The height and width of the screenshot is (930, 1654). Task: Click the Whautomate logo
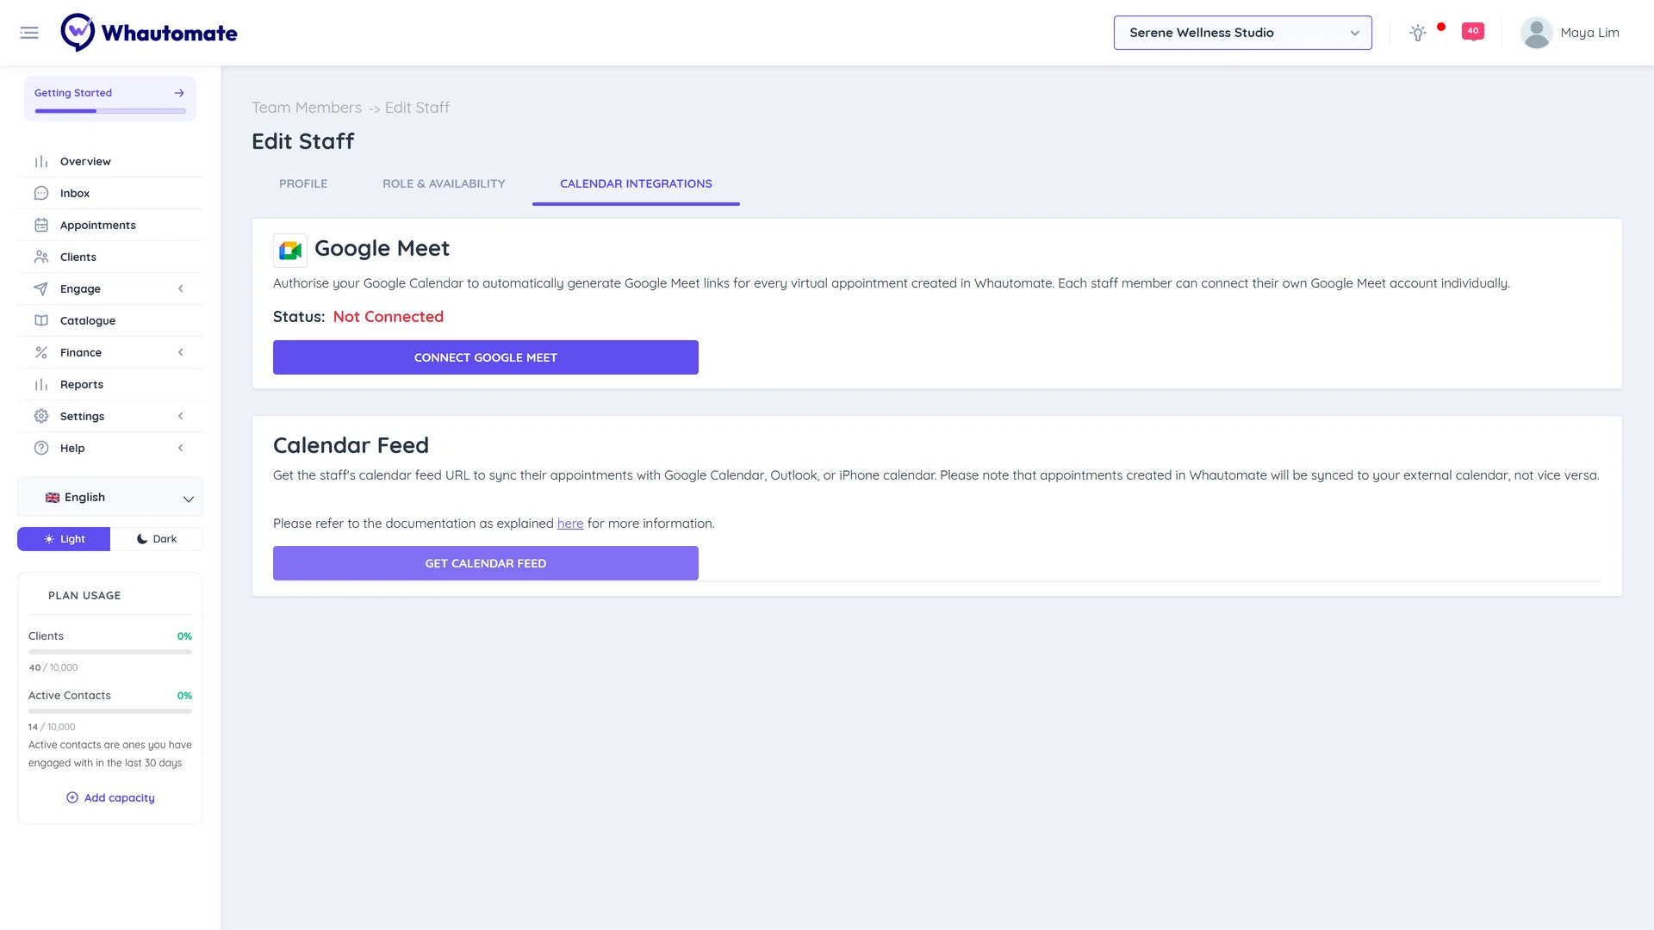pos(149,33)
